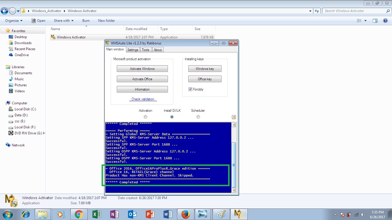Viewport: 392px width, 220px height.
Task: Select the Main window tab
Action: click(115, 49)
